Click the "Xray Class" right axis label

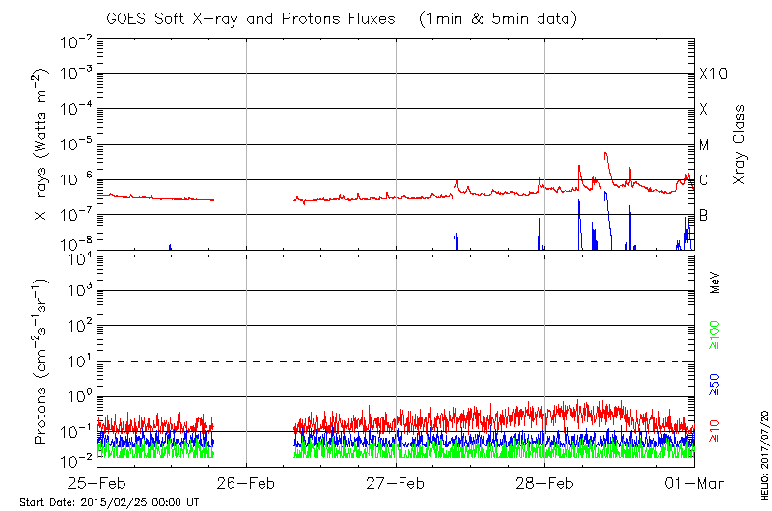(740, 145)
